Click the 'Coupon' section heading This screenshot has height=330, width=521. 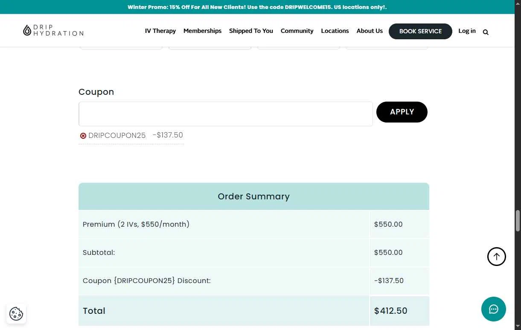tap(96, 92)
